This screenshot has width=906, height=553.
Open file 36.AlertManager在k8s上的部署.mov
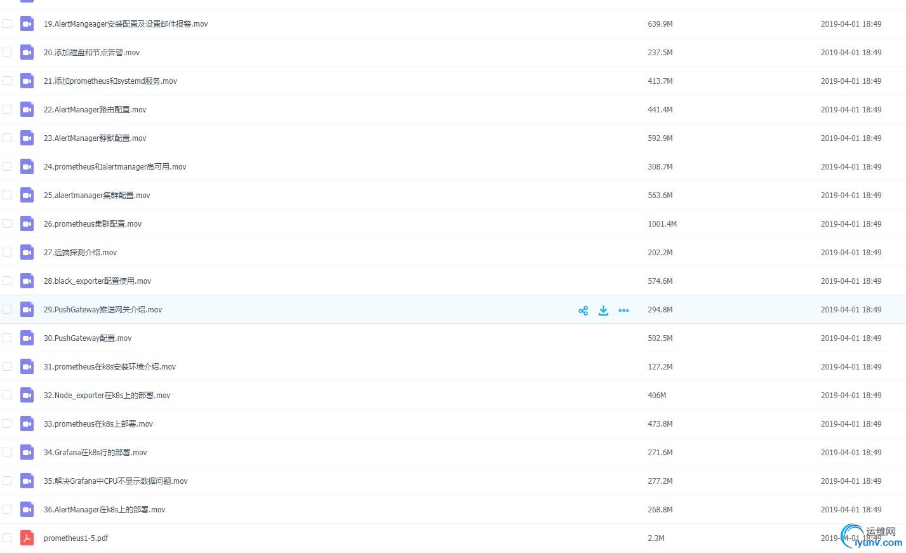pos(105,510)
